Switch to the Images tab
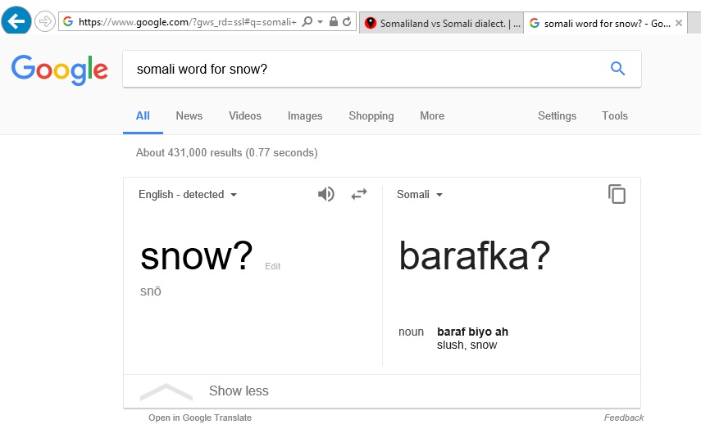Viewport: 701px width, 429px height. coord(305,115)
